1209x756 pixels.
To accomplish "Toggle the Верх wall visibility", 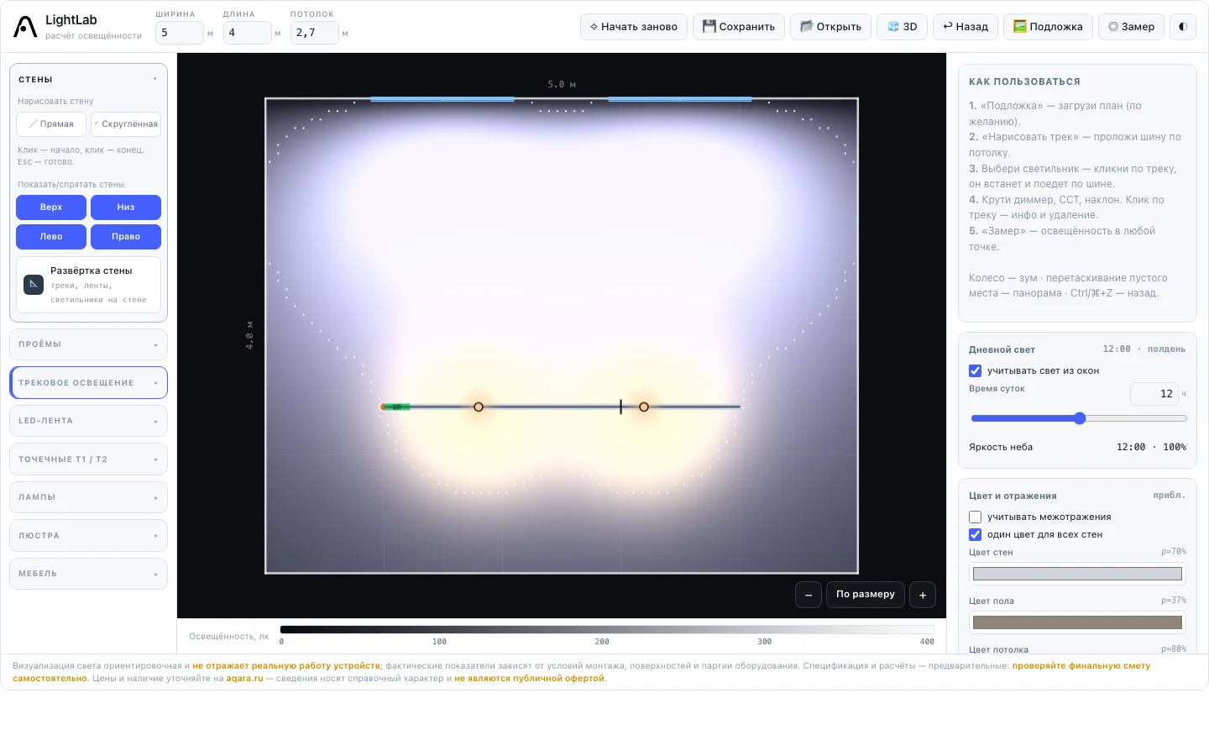I will click(51, 207).
